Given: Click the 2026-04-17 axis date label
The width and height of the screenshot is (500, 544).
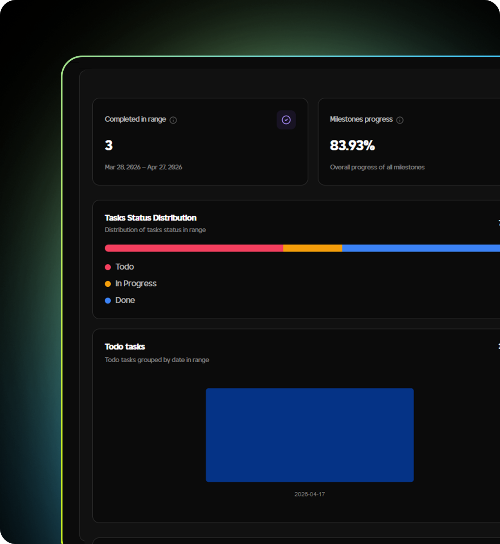Looking at the screenshot, I should click(x=310, y=494).
